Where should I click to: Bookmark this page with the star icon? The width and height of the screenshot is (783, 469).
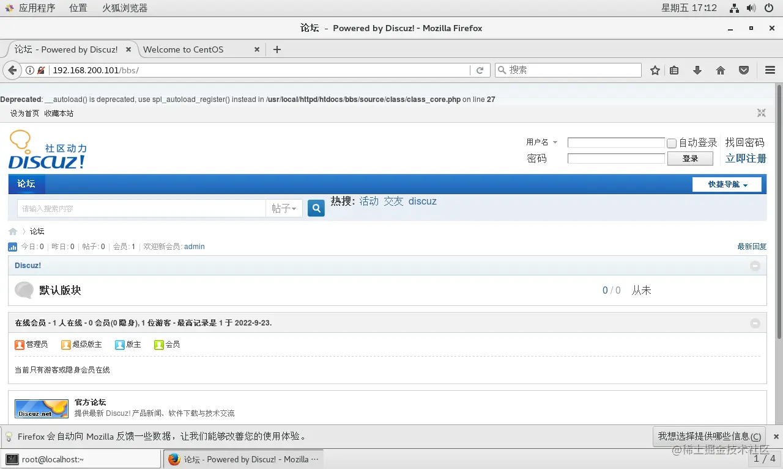coord(655,70)
